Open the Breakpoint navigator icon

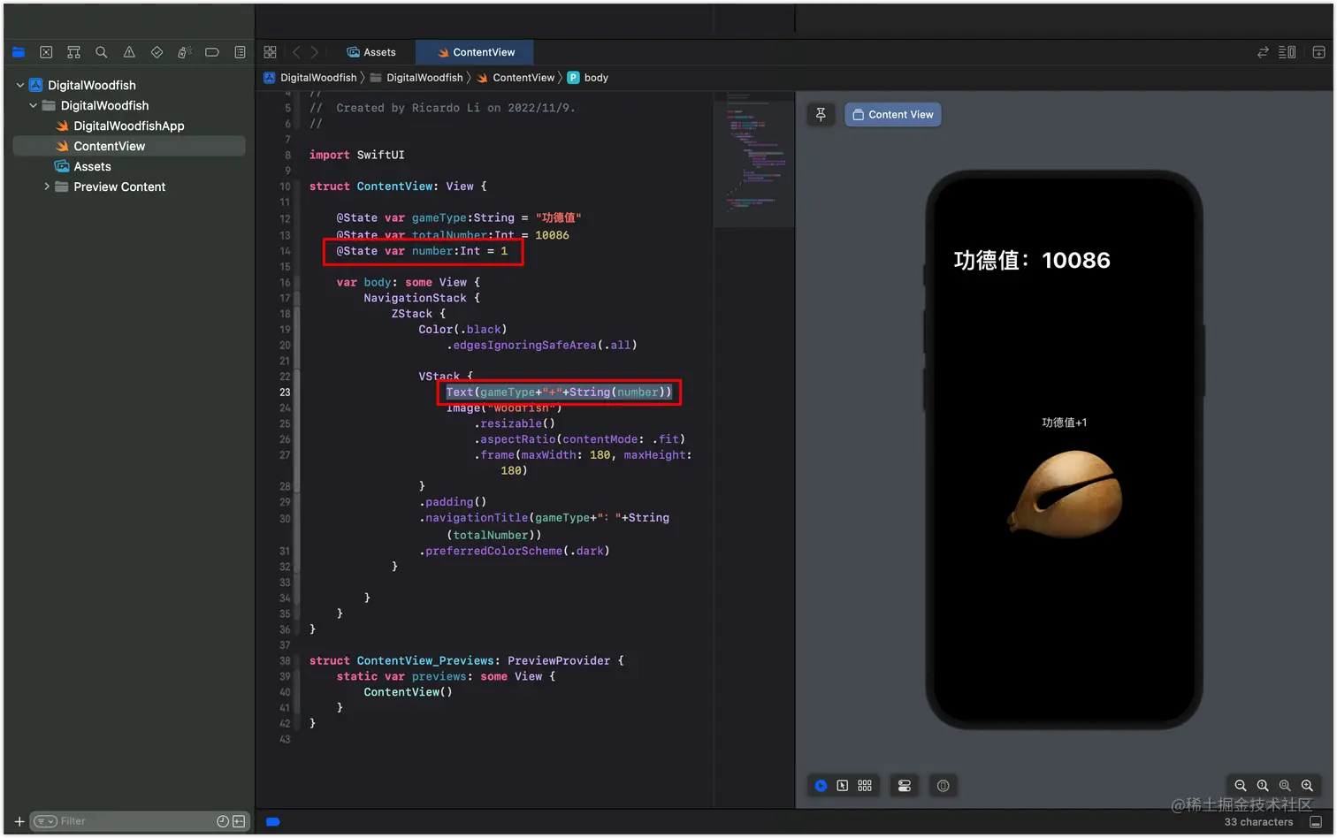[212, 52]
